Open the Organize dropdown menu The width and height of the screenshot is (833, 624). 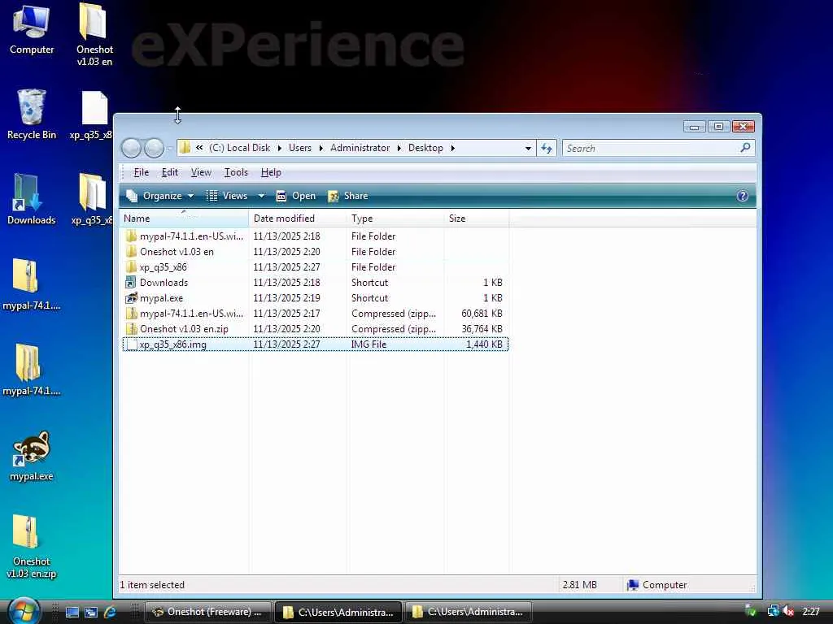[160, 196]
